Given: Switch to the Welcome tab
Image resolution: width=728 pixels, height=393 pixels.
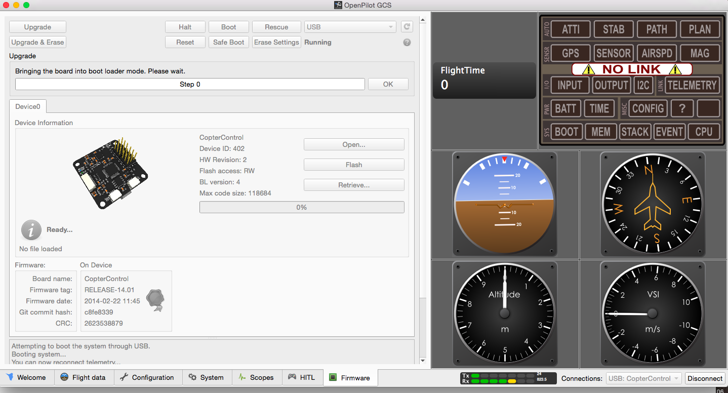Looking at the screenshot, I should click(26, 377).
